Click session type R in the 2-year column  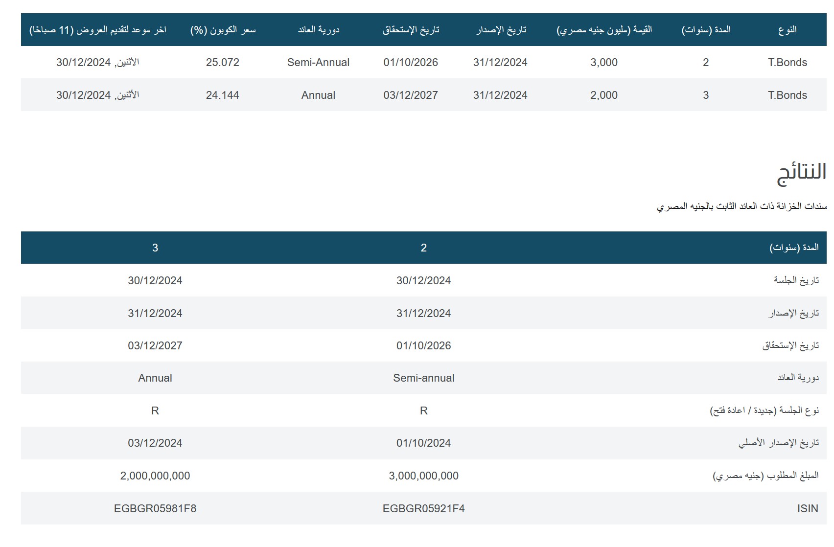[x=424, y=411]
